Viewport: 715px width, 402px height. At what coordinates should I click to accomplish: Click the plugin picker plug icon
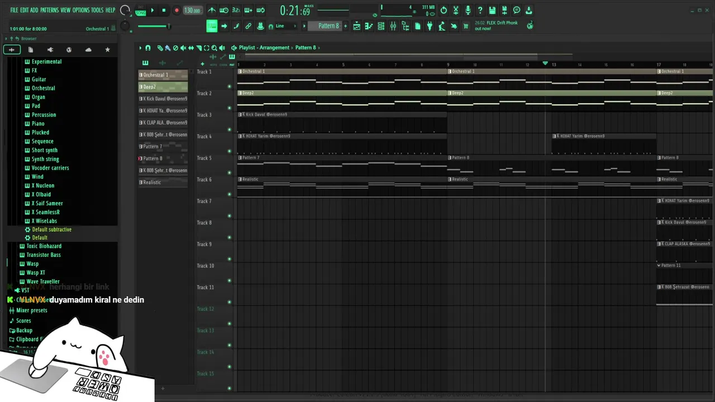(x=430, y=26)
